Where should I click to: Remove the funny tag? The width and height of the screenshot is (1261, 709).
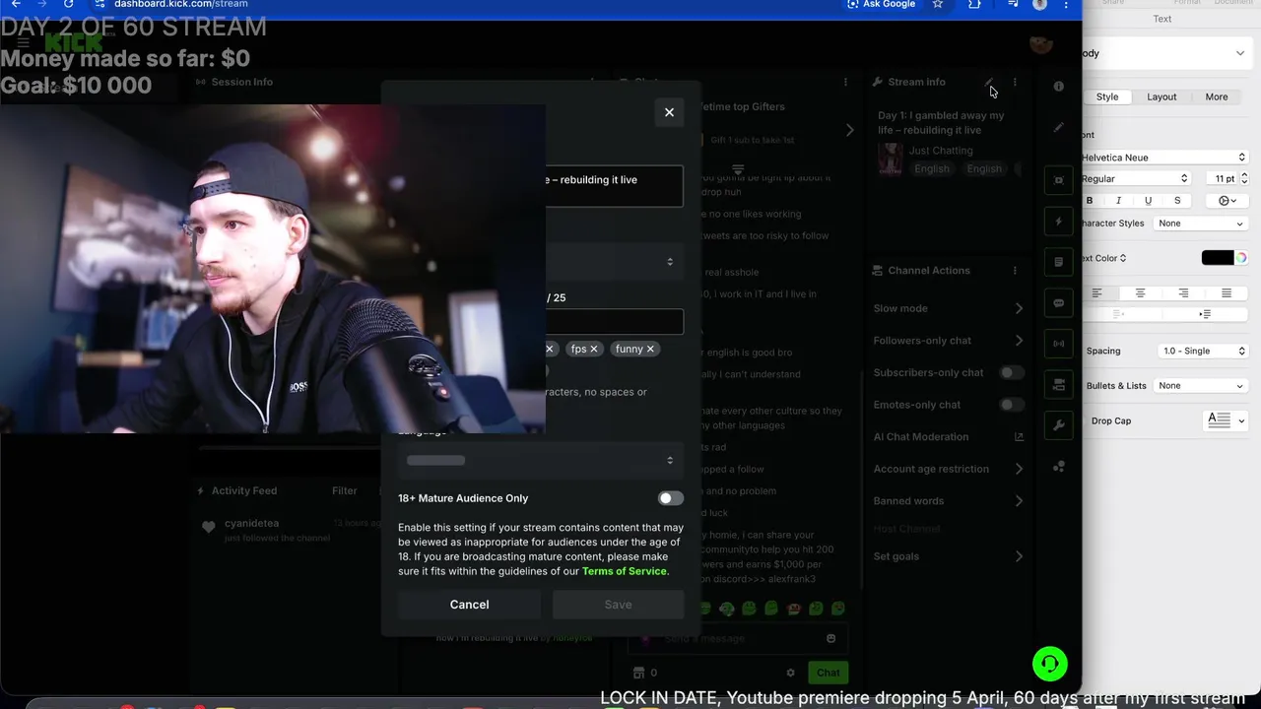coord(650,349)
